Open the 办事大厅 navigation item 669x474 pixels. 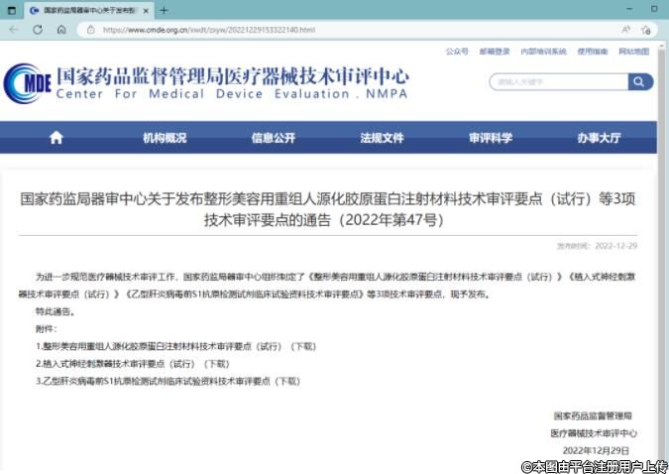click(599, 138)
